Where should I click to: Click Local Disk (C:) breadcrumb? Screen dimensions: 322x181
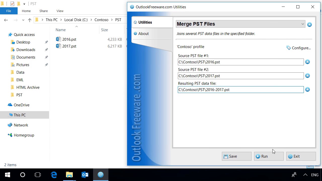[x=76, y=20]
